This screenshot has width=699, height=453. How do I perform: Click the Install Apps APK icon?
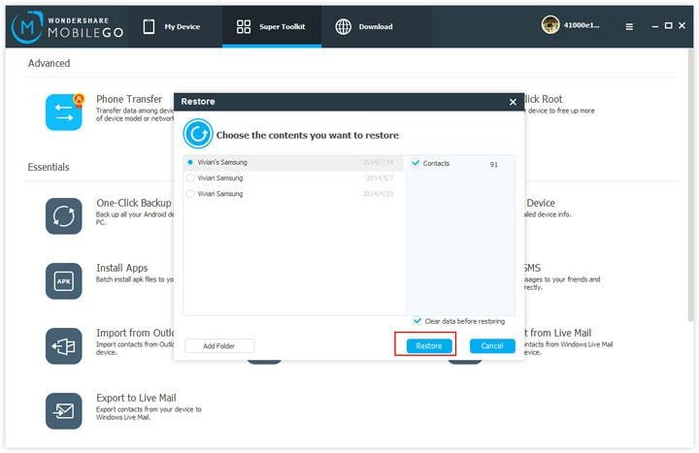pos(64,281)
